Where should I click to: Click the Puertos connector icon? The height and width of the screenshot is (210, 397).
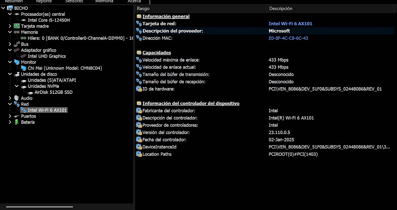click(17, 116)
